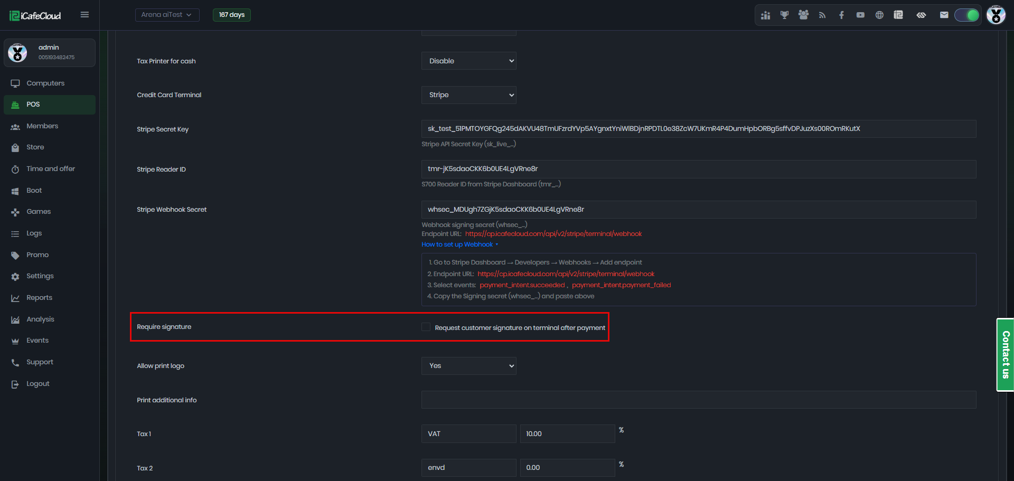Enable the Require signature checkbox
This screenshot has width=1014, height=481.
[426, 327]
